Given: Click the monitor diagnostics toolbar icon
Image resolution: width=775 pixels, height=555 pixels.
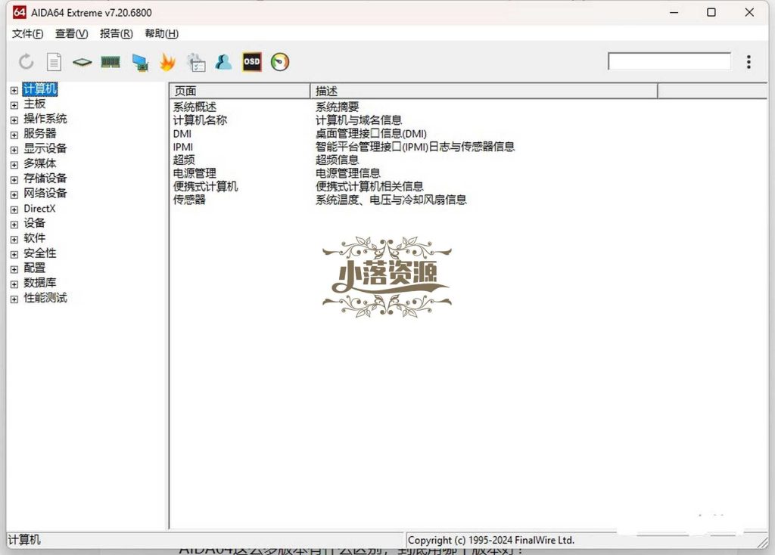Looking at the screenshot, I should (140, 63).
